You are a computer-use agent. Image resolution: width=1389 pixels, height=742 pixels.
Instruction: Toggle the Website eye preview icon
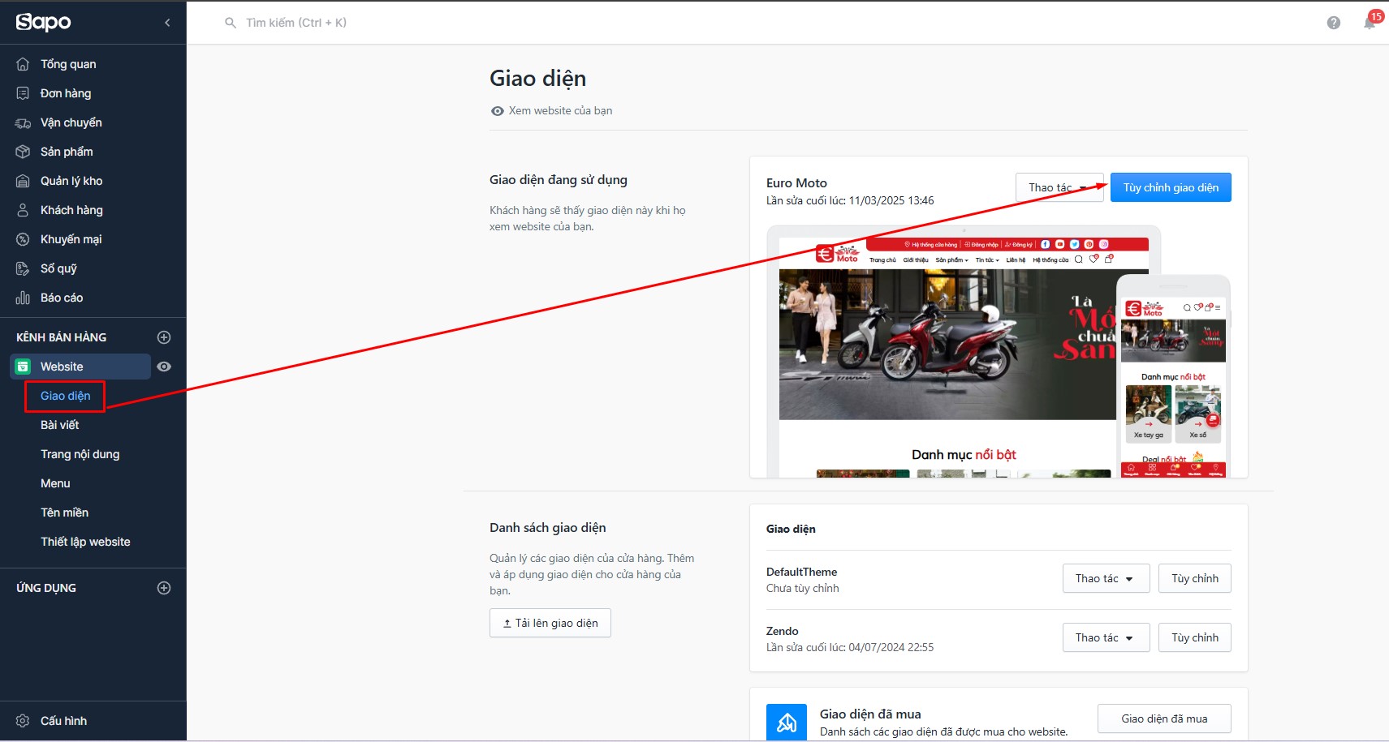[164, 367]
